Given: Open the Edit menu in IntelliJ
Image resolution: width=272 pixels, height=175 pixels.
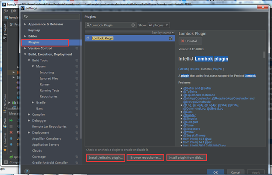Looking at the screenshot, I should point(14,11).
